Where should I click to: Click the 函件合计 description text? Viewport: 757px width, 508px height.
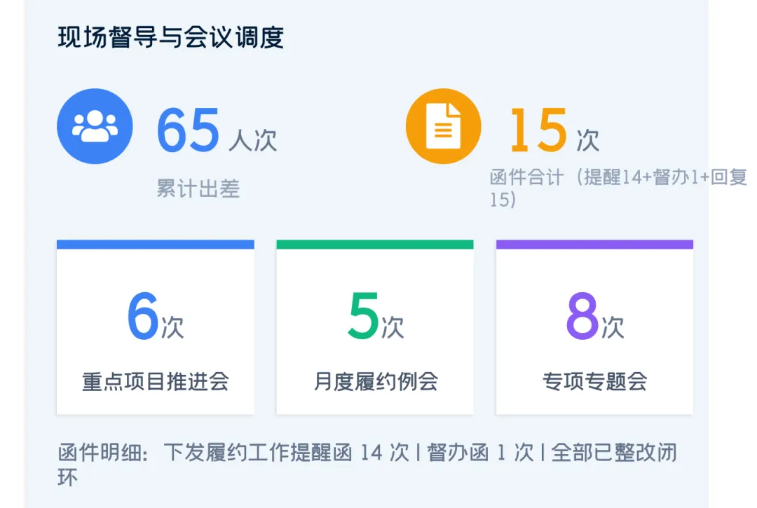618,188
